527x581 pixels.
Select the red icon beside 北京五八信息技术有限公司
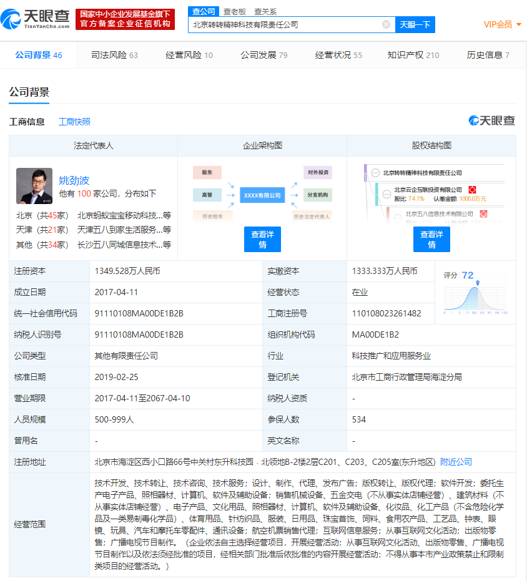click(483, 214)
